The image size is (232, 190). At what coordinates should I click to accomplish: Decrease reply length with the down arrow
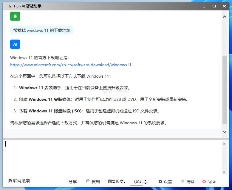pos(146,183)
